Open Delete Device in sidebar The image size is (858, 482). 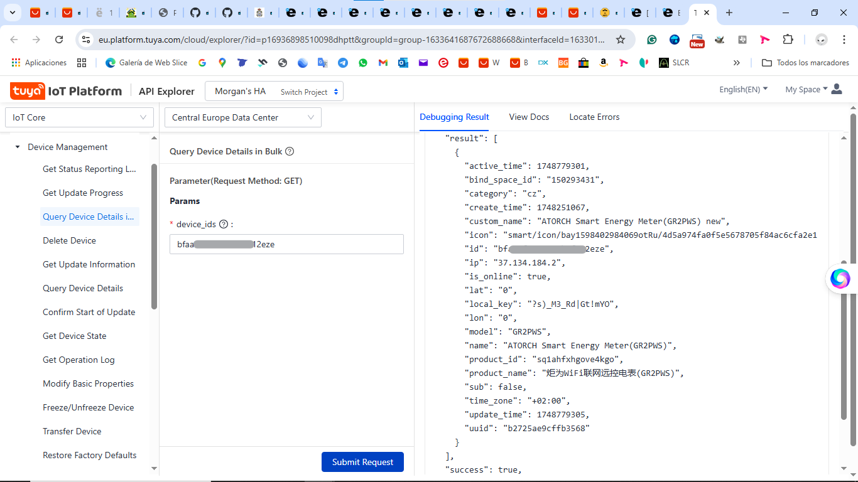pyautogui.click(x=69, y=240)
